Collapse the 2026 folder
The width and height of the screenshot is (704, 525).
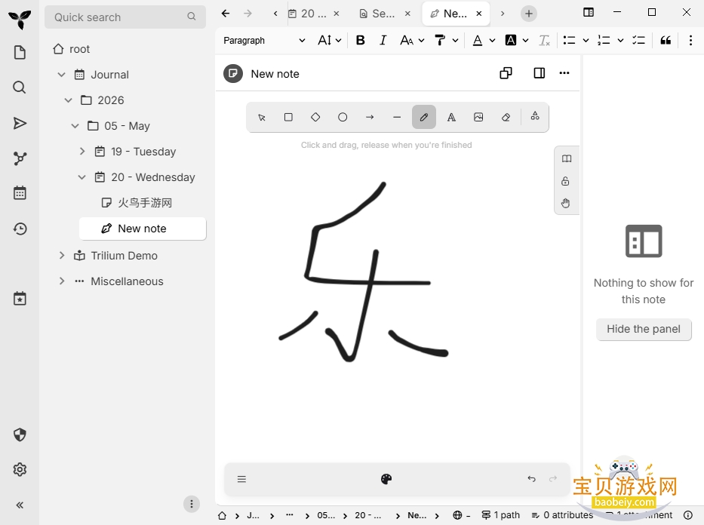(68, 100)
